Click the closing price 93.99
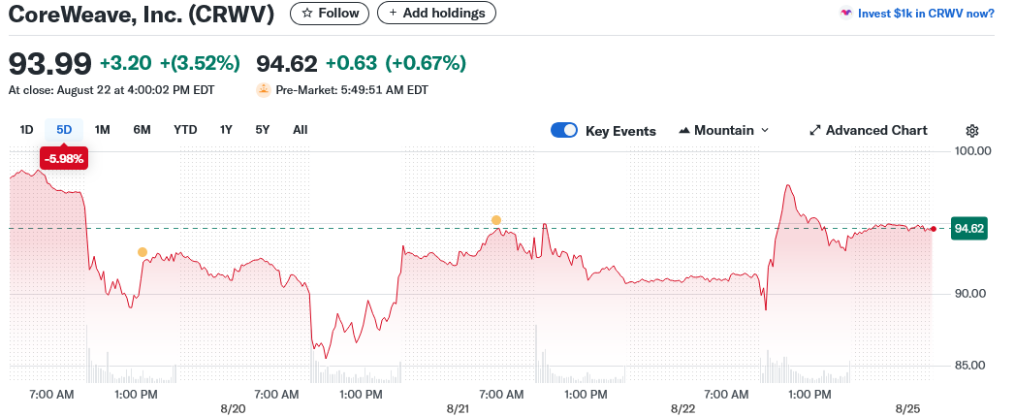 coord(49,63)
